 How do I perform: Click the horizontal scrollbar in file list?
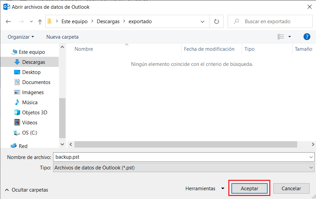[186, 144]
